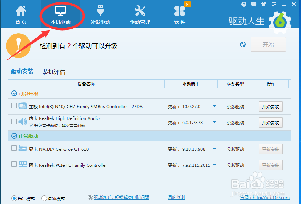Open the 软件 tab
Viewport: 301px width, 204px height.
click(x=180, y=15)
